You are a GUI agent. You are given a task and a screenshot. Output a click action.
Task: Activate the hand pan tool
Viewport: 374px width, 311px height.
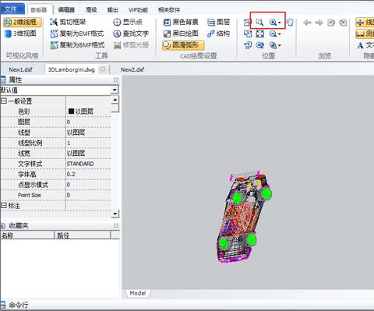coord(290,23)
